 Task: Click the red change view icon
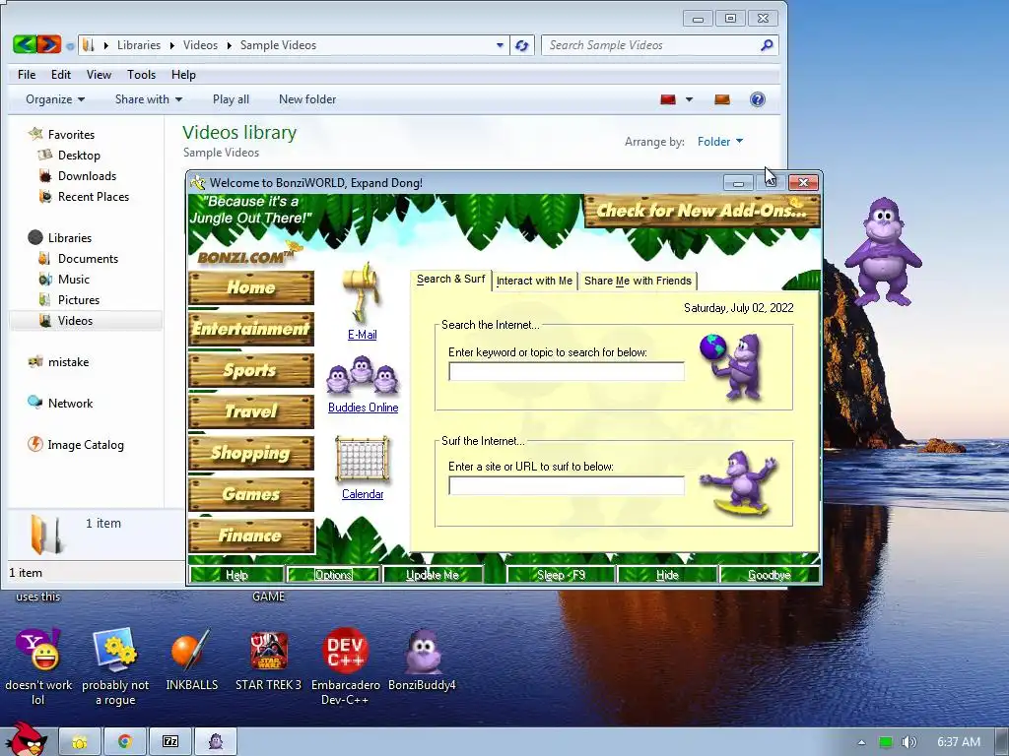click(x=668, y=99)
